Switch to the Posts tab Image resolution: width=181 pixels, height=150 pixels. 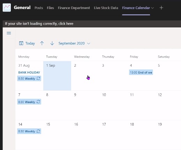point(39,8)
